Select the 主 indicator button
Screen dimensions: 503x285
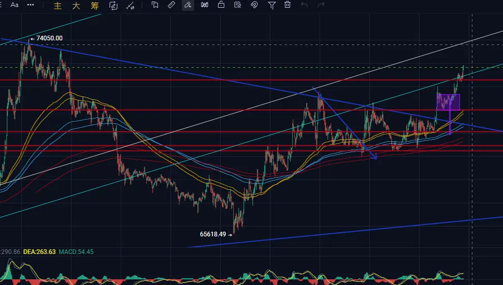(x=58, y=6)
